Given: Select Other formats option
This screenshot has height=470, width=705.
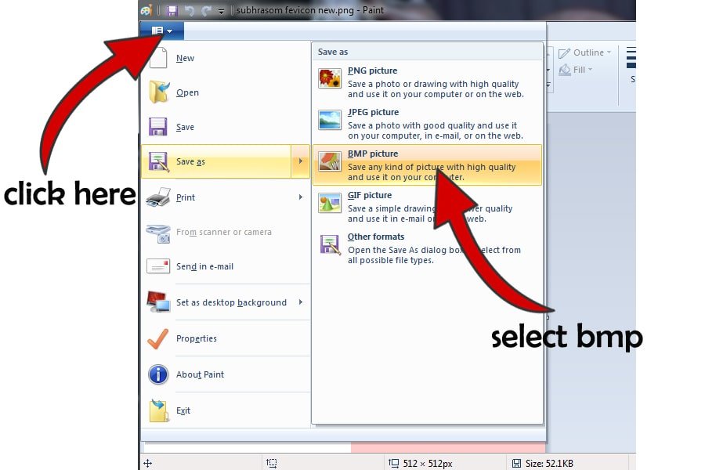Looking at the screenshot, I should (427, 248).
